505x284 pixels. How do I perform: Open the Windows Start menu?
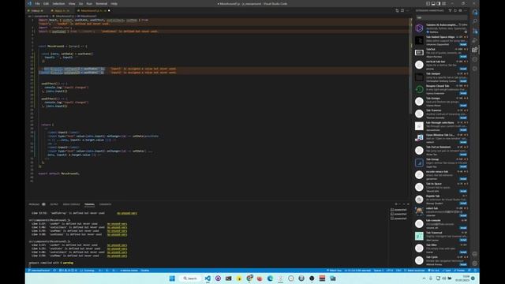(172, 278)
